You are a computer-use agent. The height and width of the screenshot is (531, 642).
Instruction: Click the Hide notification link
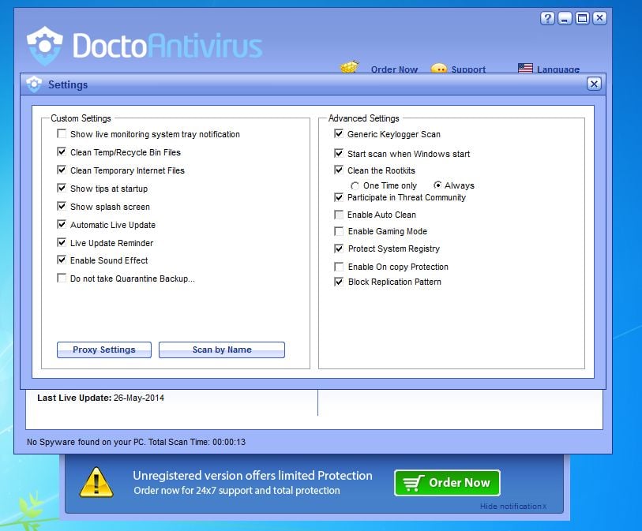click(512, 507)
